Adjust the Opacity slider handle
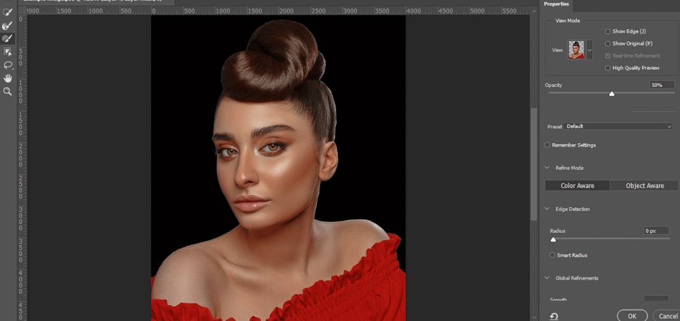 tap(611, 94)
